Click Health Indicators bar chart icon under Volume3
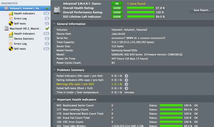The image size is (214, 127). 11,13
